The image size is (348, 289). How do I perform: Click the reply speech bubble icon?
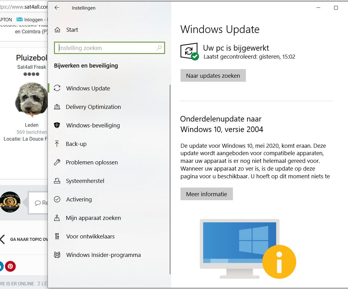pyautogui.click(x=38, y=203)
